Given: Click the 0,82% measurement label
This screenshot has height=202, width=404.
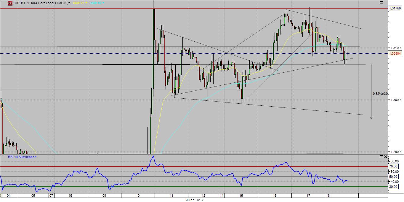Looking at the screenshot, I should tap(380, 94).
